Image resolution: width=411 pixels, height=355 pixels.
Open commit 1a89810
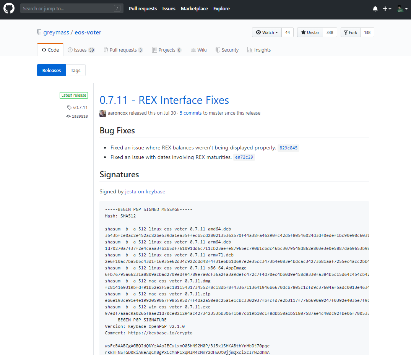(77, 116)
